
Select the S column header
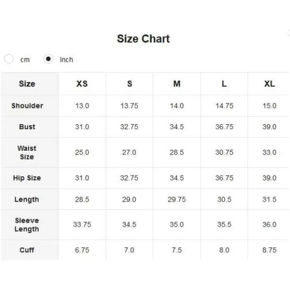[x=130, y=84]
